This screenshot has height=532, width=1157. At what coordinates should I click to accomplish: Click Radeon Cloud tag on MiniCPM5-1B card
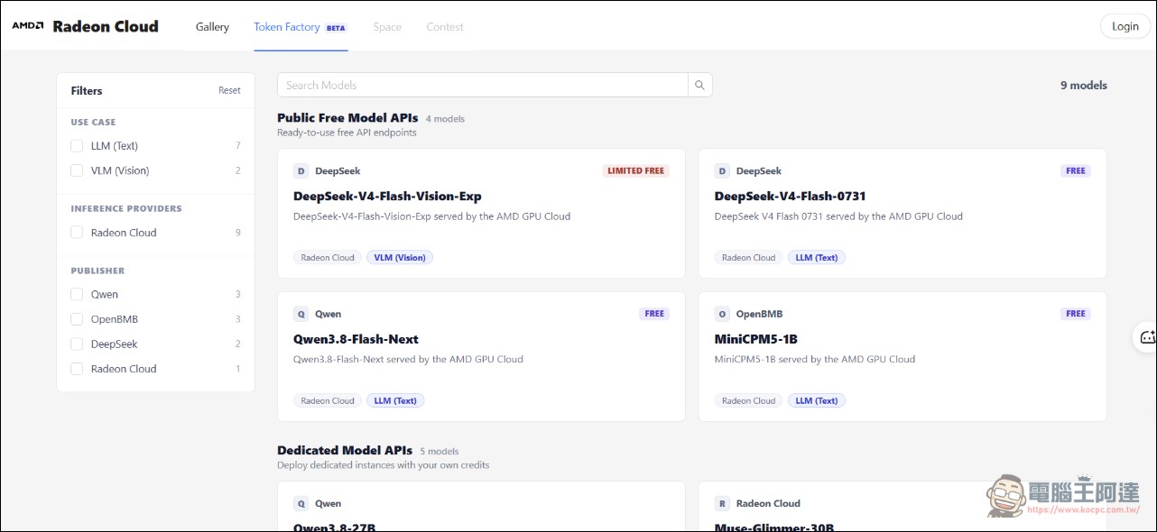pos(749,400)
